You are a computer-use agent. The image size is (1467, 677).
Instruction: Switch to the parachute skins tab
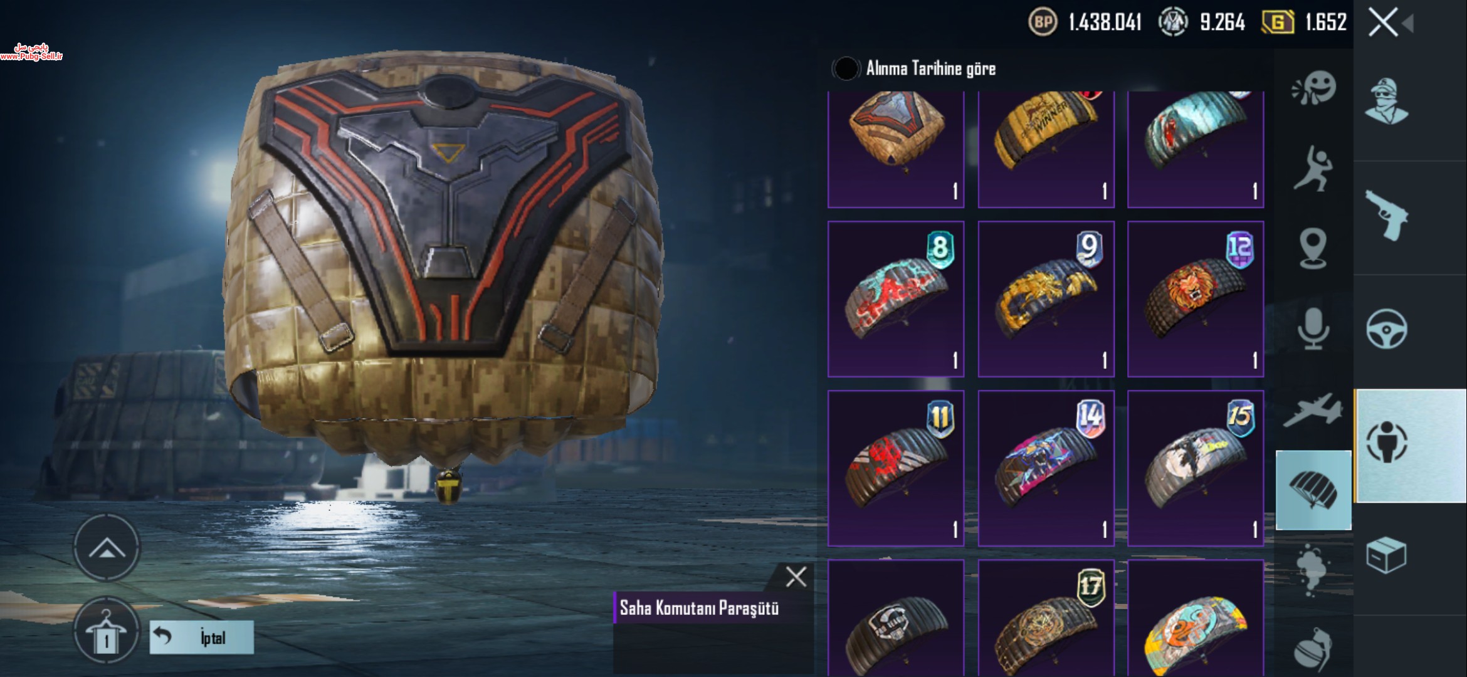(1313, 490)
